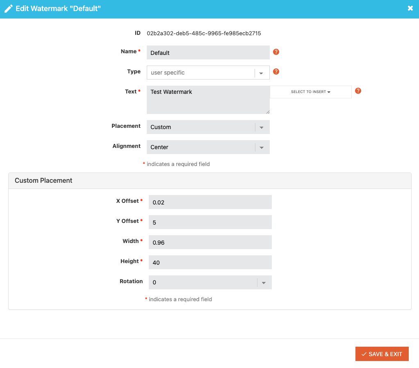
Task: Open the Placement dropdown set to Custom
Action: click(x=208, y=127)
